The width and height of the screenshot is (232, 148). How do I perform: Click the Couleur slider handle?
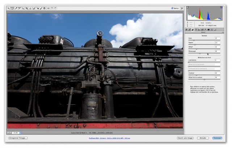pos(197,75)
